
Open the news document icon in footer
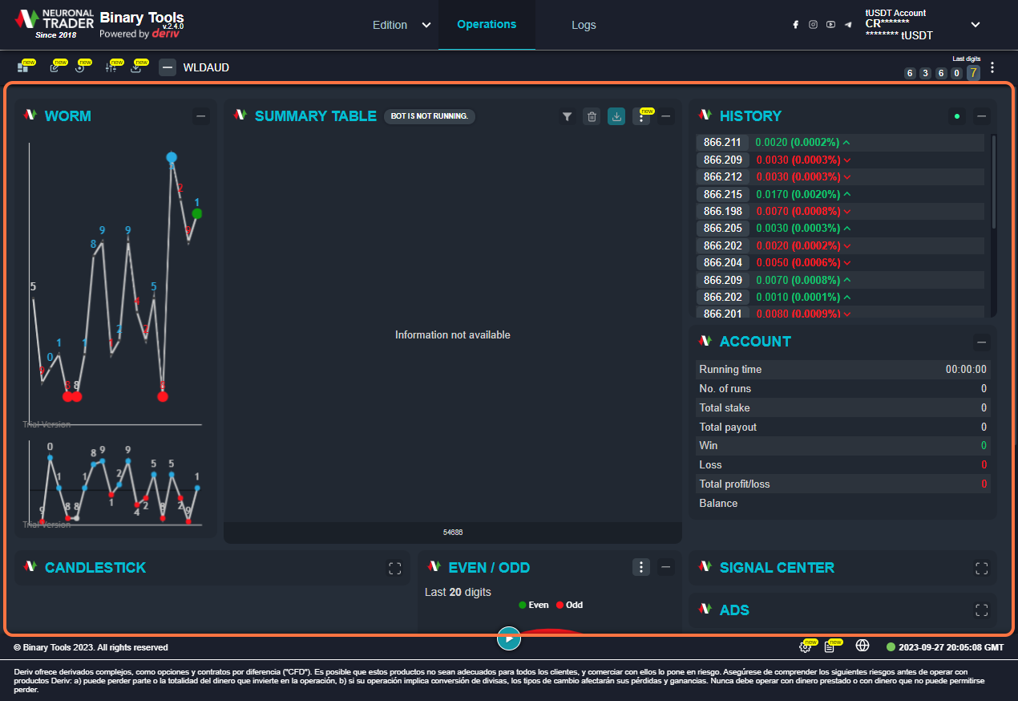point(830,646)
